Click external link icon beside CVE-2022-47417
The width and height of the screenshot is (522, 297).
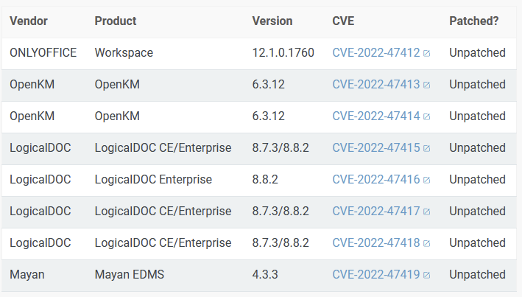click(427, 212)
